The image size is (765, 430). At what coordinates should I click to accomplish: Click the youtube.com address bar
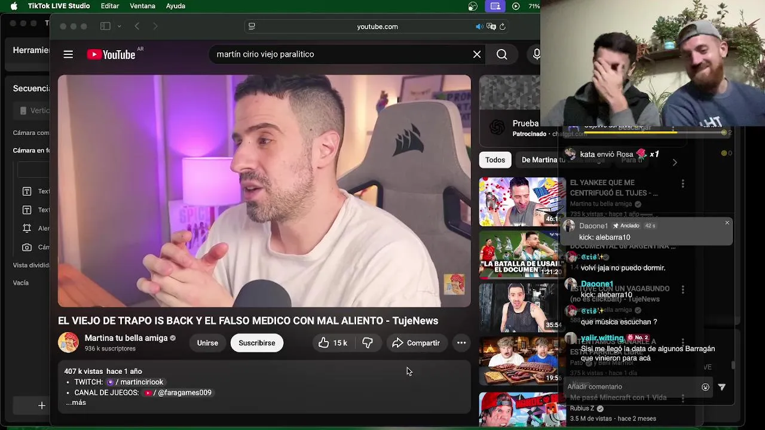377,26
